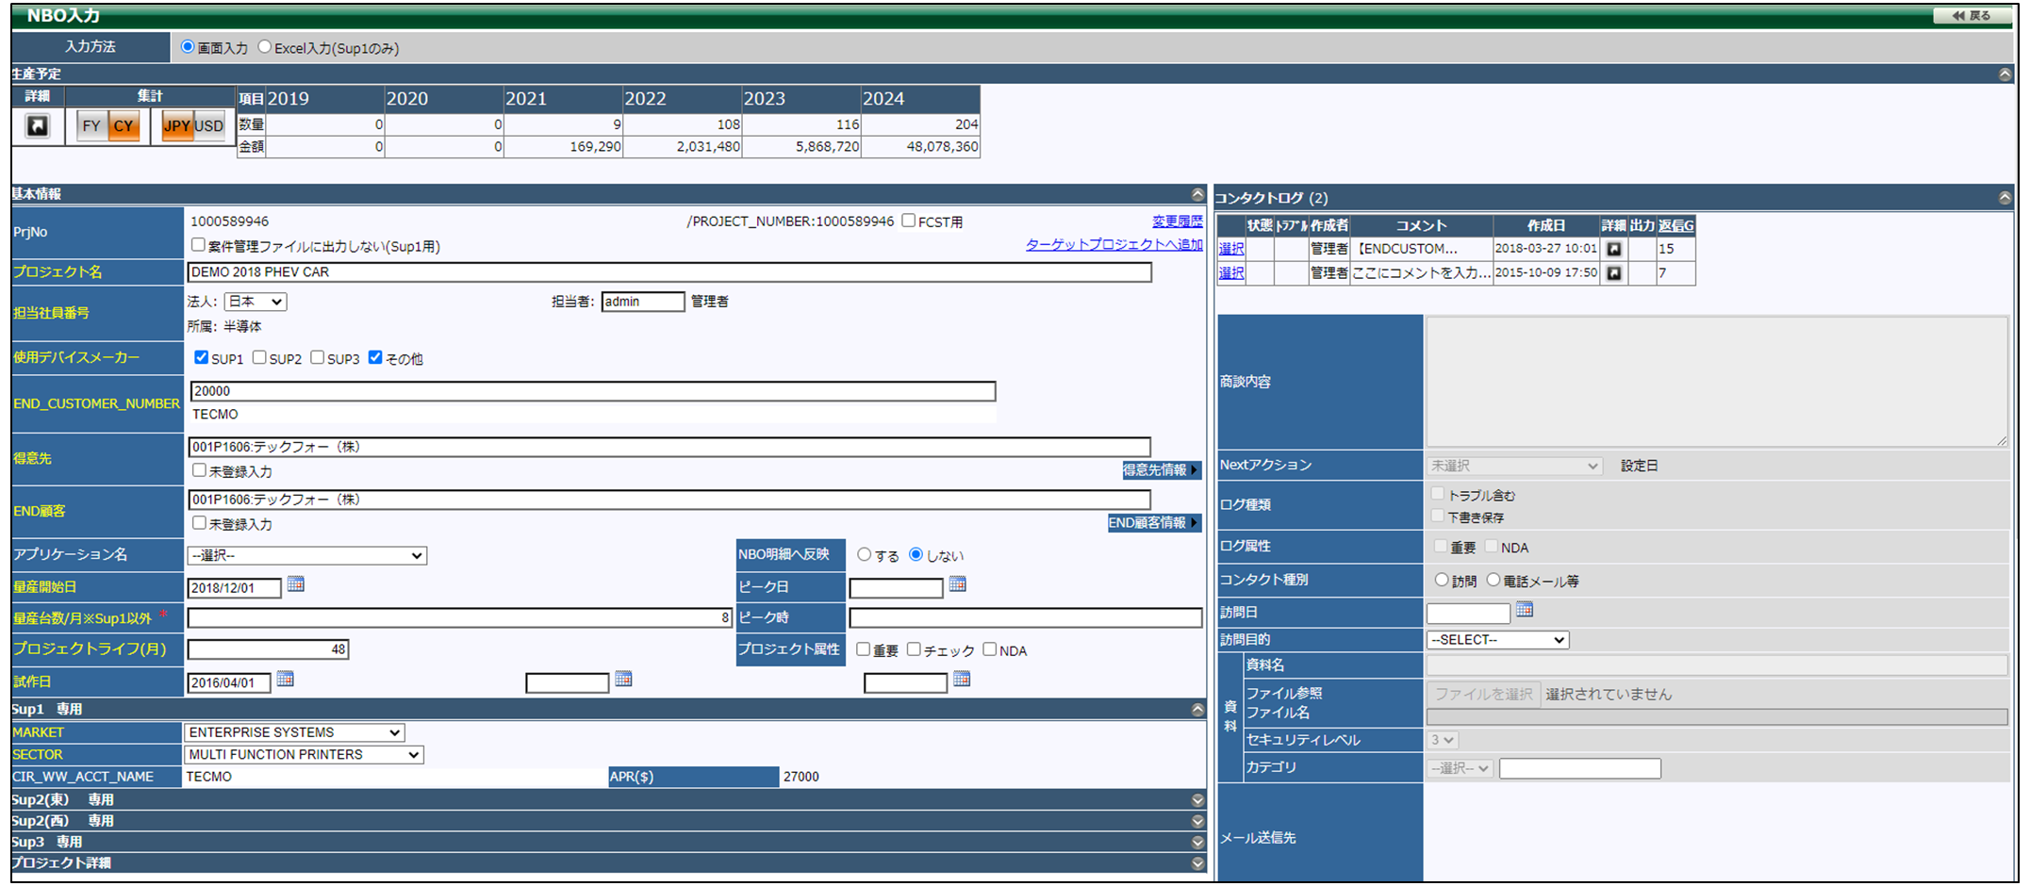Expand the Sup2(東) 専用 section
The width and height of the screenshot is (2030, 886).
(x=1197, y=799)
